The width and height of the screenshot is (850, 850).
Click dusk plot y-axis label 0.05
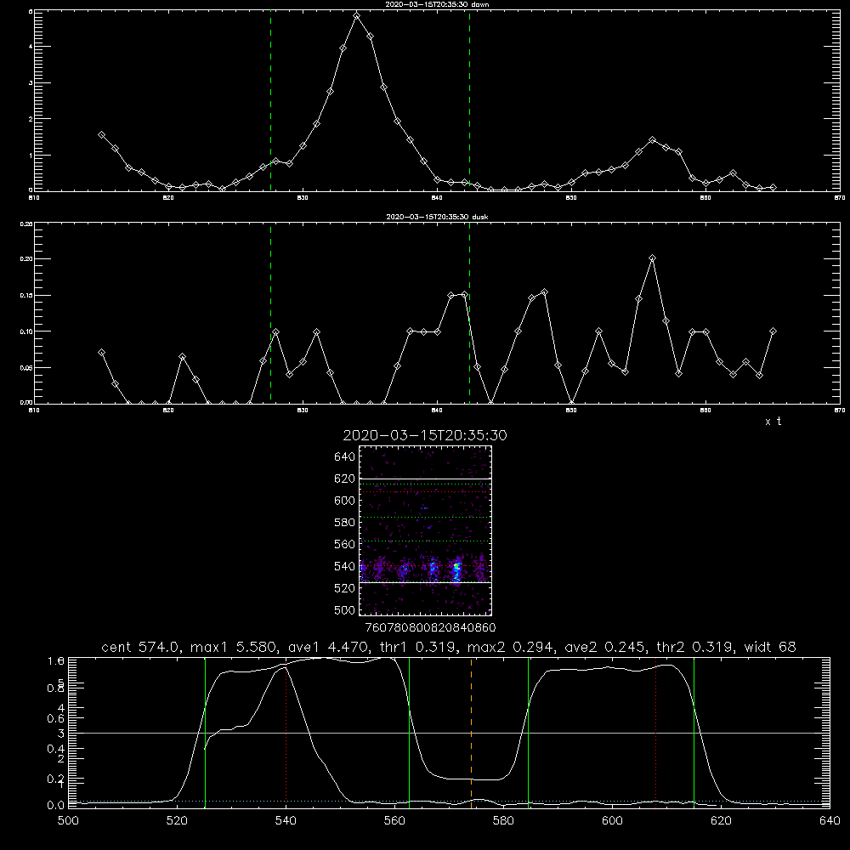coord(26,367)
